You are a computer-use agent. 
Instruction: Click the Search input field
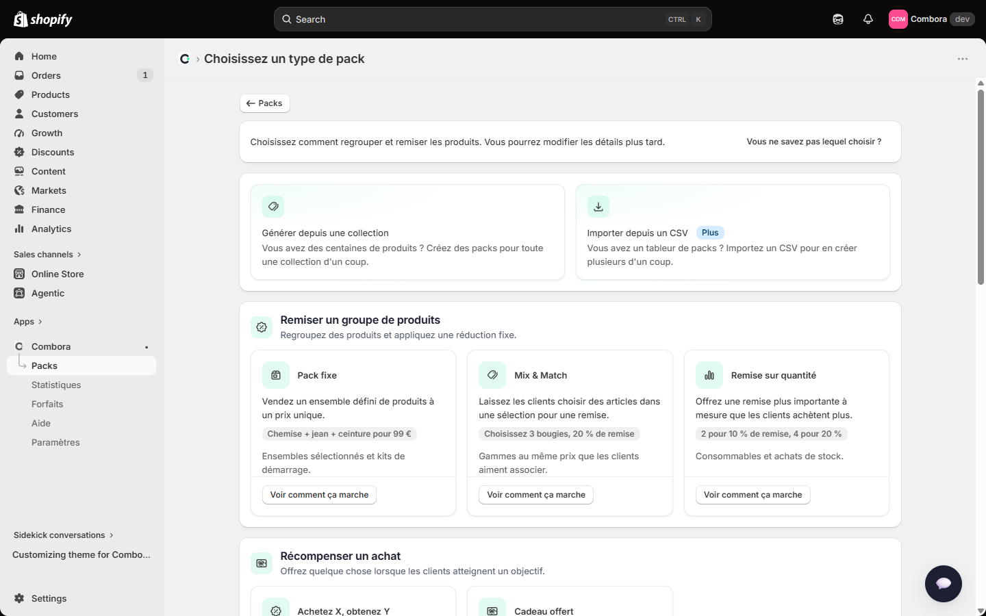click(493, 19)
